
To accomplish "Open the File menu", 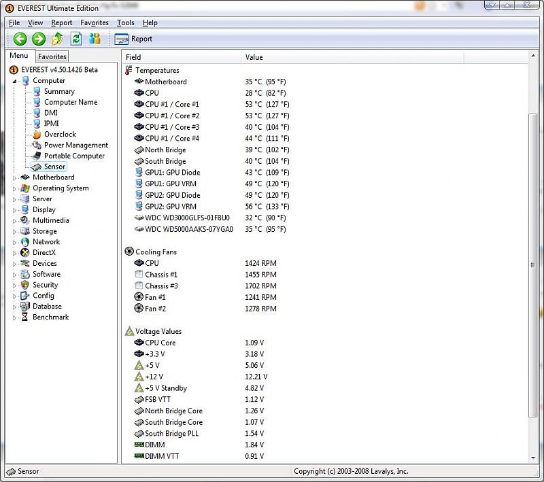I will pos(14,23).
